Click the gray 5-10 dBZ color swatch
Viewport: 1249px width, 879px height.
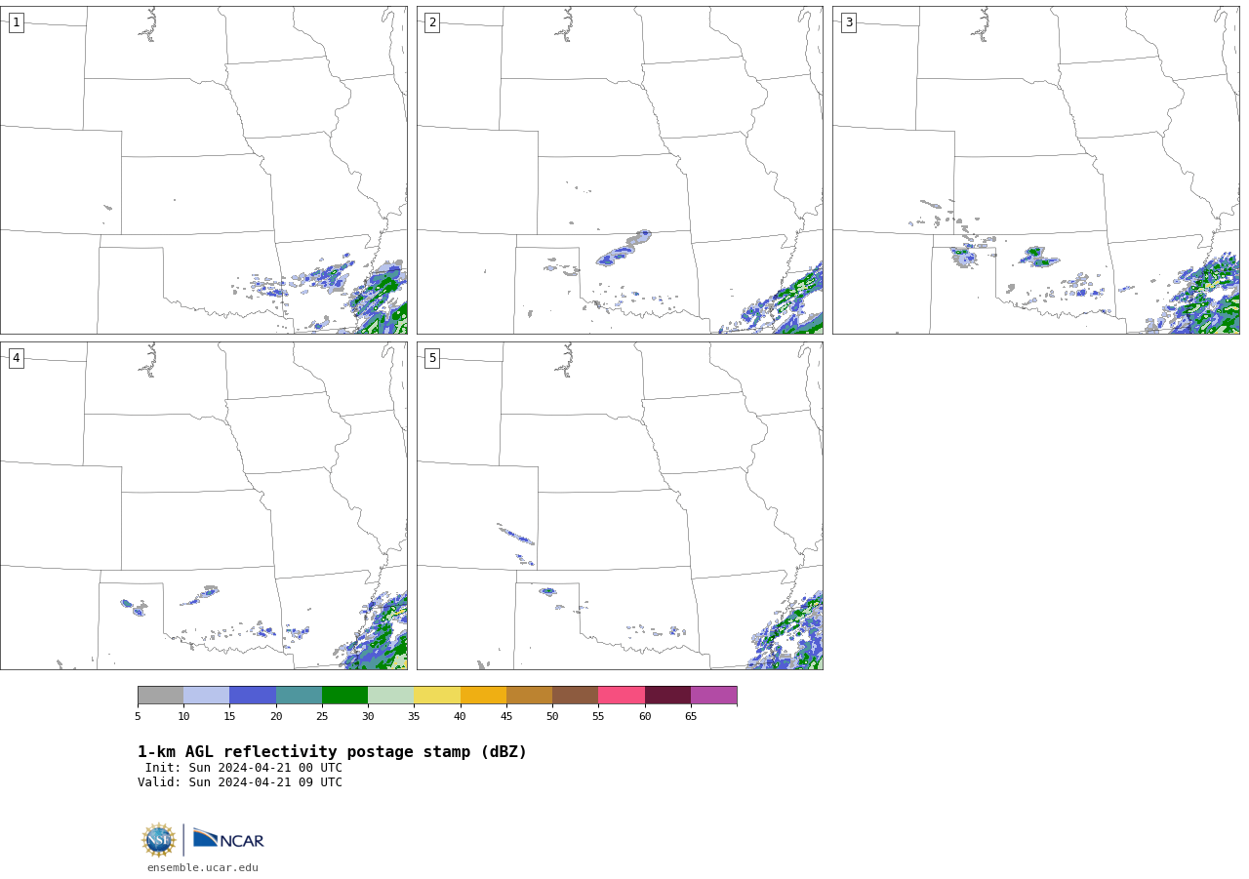(x=160, y=696)
